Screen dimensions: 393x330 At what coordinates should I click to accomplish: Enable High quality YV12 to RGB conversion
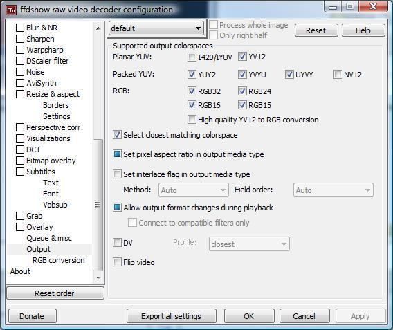tap(192, 120)
